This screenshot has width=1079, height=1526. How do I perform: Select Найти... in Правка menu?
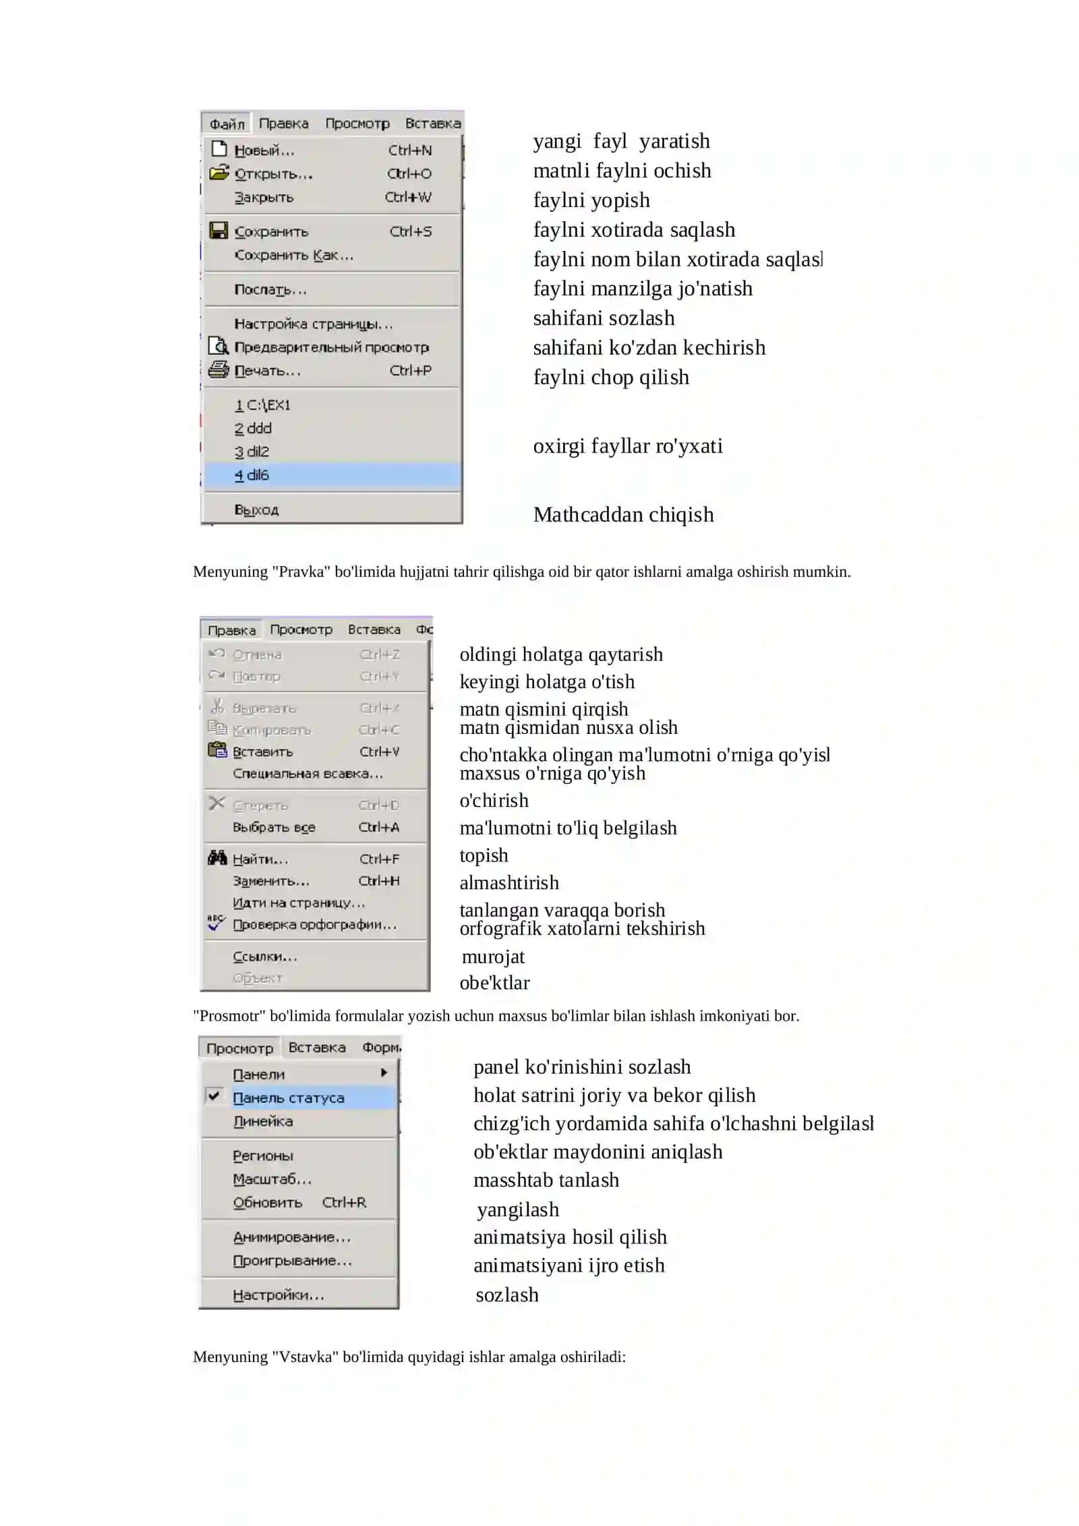coord(315,859)
